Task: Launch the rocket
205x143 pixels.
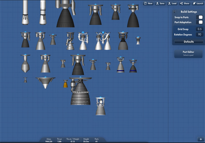Action: click(197, 3)
